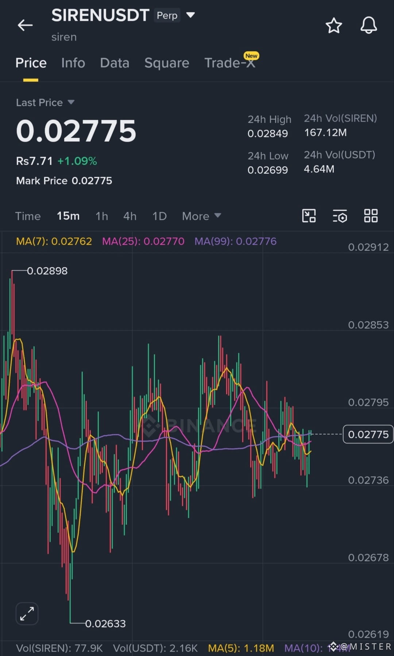Tap the back arrow icon
Image resolution: width=394 pixels, height=656 pixels.
(x=25, y=25)
